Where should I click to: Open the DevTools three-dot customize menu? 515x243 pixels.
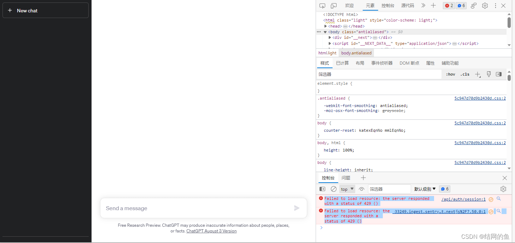tap(496, 6)
